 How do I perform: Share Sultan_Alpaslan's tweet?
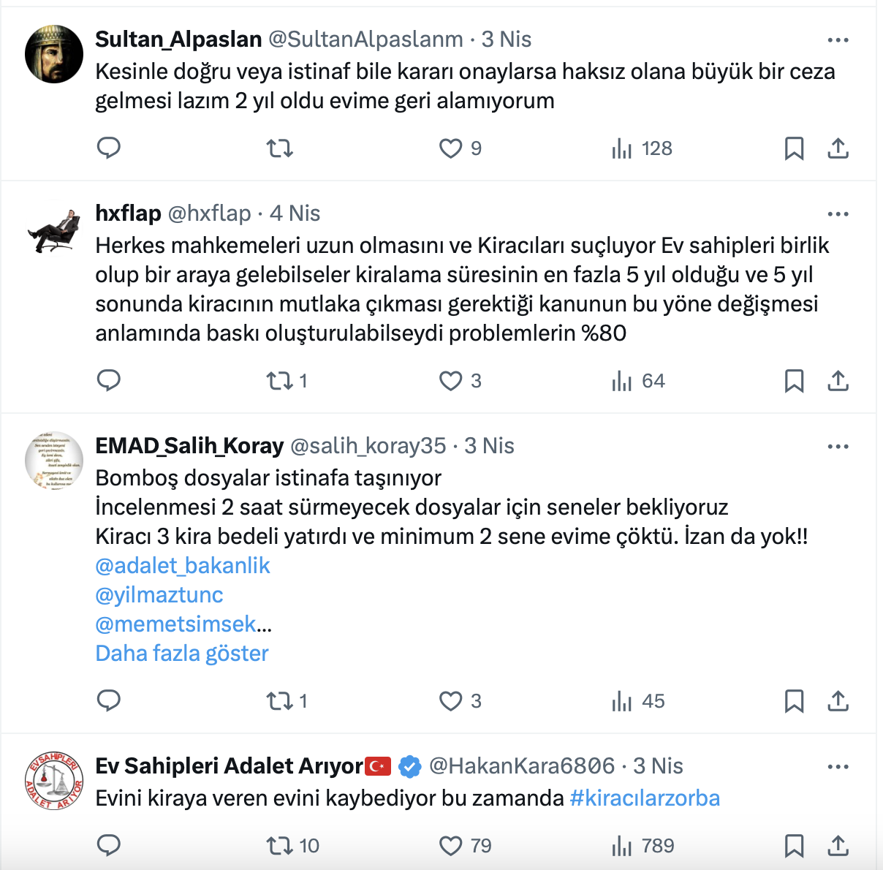[838, 148]
